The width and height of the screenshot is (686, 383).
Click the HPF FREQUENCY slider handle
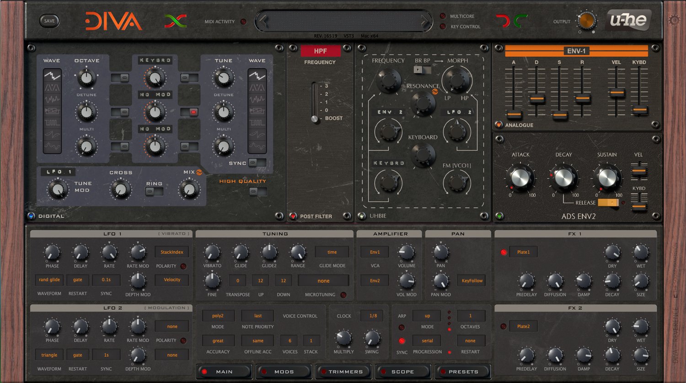point(315,119)
